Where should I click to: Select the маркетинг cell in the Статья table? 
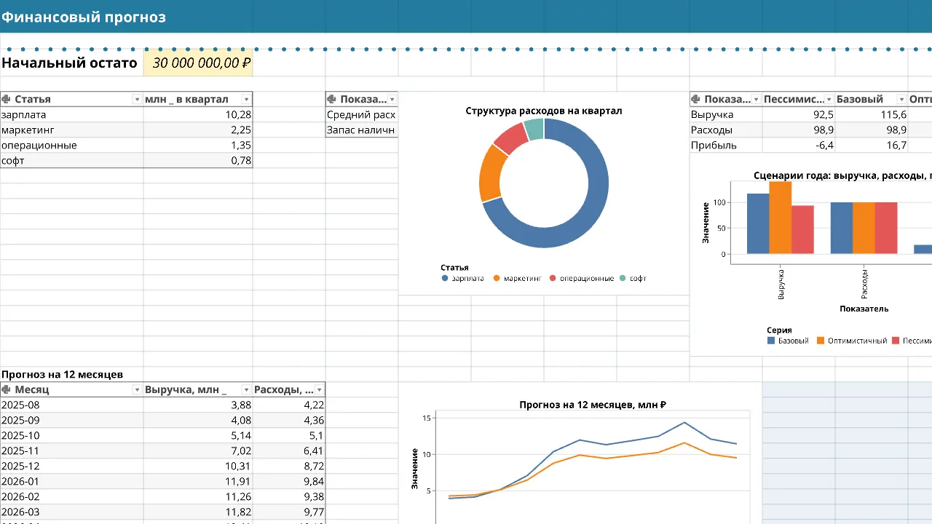pos(71,130)
